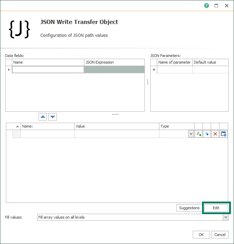234x244 pixels.
Task: Click the Default value empty cell
Action: [210, 70]
